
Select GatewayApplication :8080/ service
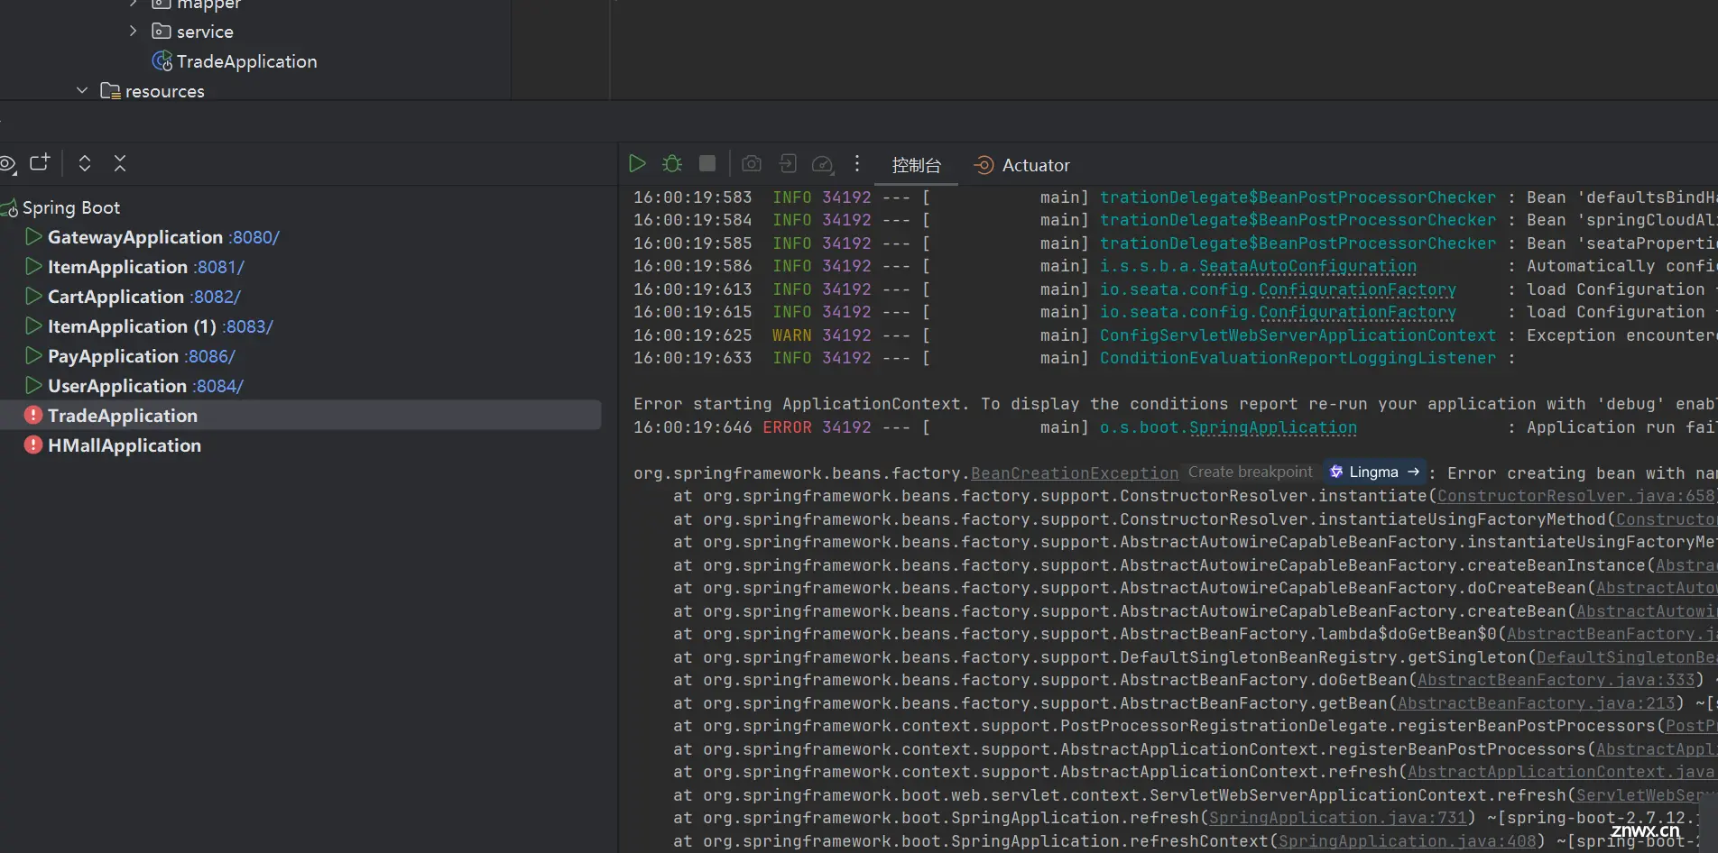pyautogui.click(x=162, y=237)
